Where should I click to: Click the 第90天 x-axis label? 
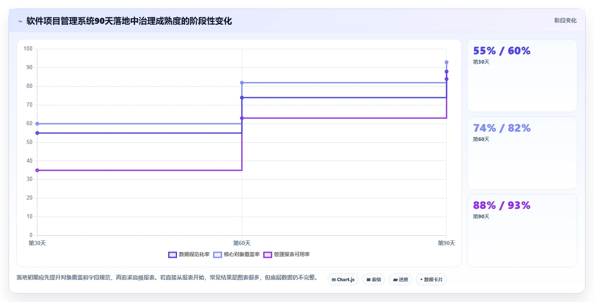446,243
